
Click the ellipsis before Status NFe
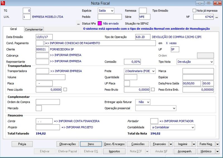pyautogui.click(x=78, y=24)
